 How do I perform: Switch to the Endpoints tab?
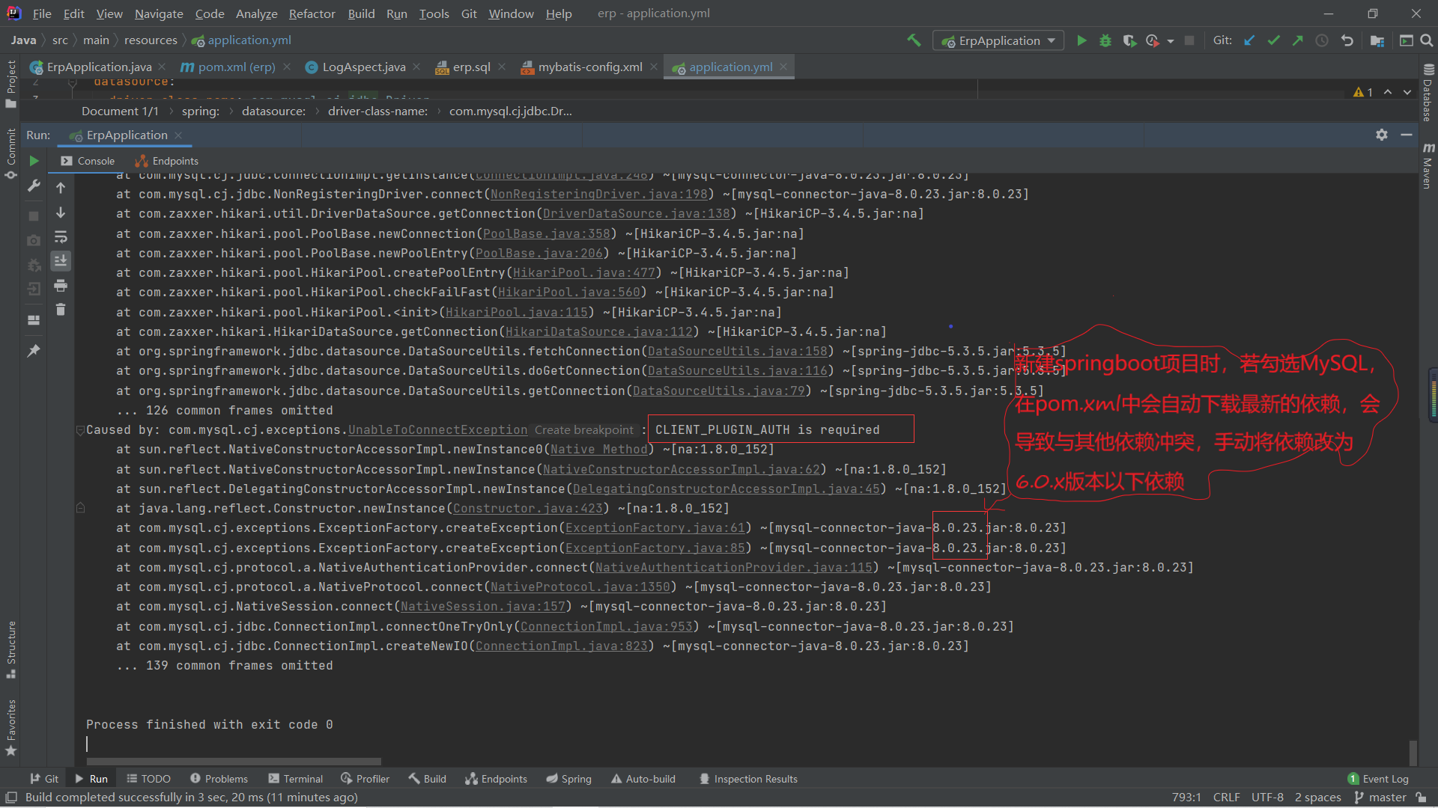[x=166, y=160]
